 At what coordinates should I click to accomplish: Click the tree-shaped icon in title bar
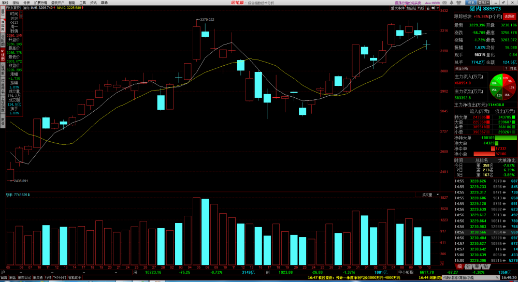[x=452, y=3]
